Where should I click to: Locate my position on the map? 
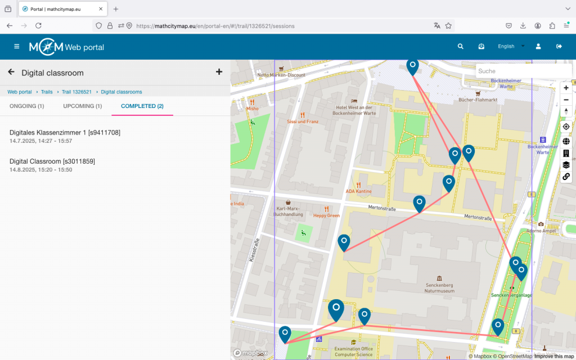point(566,127)
